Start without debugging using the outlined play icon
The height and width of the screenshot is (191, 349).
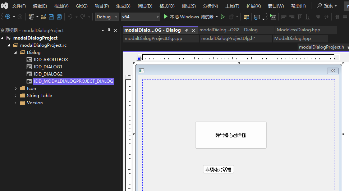pyautogui.click(x=222, y=17)
